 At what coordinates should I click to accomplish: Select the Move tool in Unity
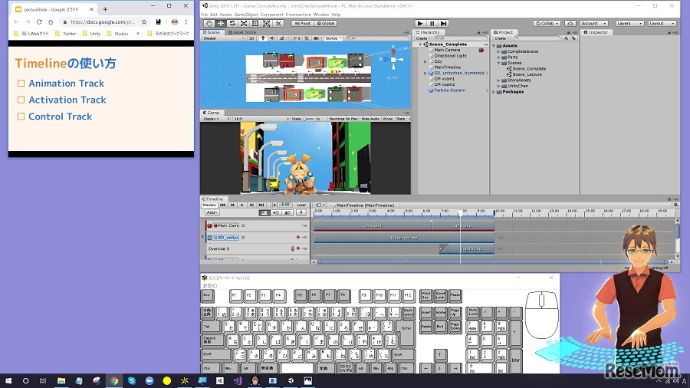point(221,24)
